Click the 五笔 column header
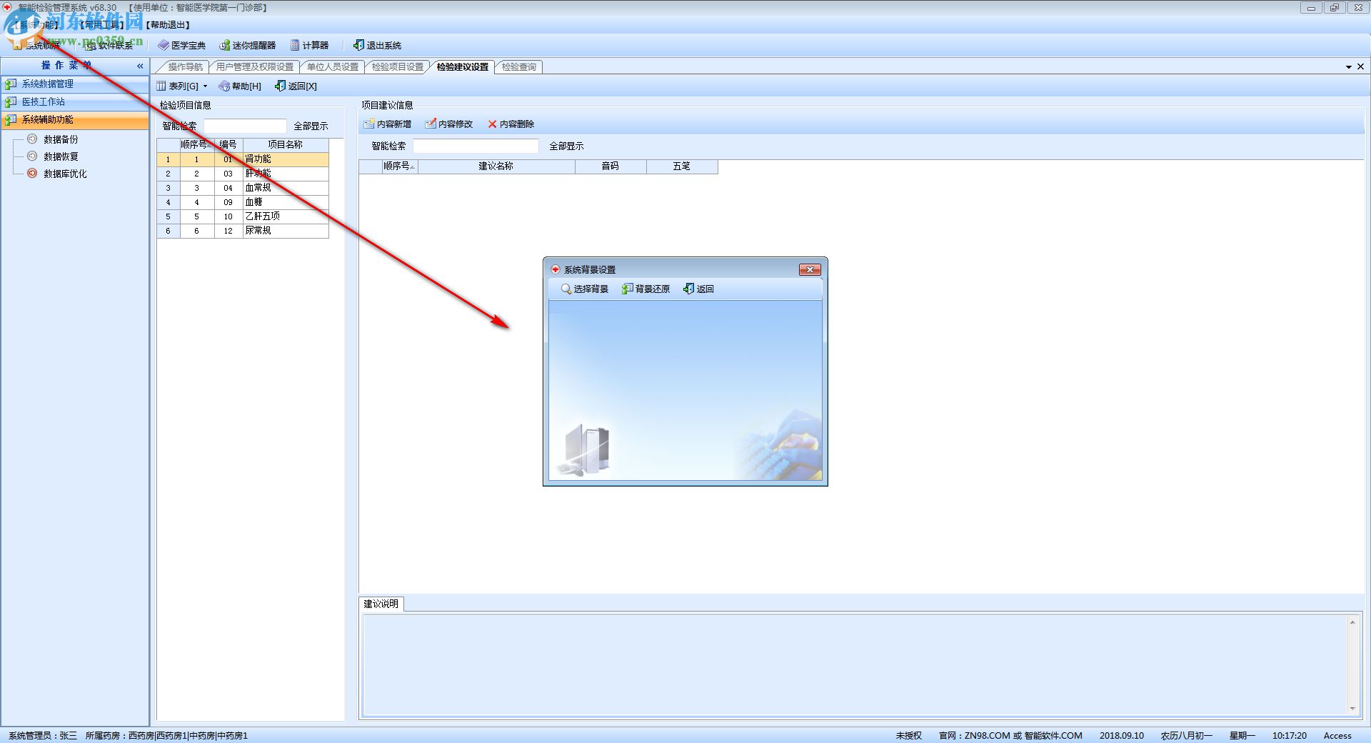The image size is (1371, 743). pyautogui.click(x=681, y=166)
